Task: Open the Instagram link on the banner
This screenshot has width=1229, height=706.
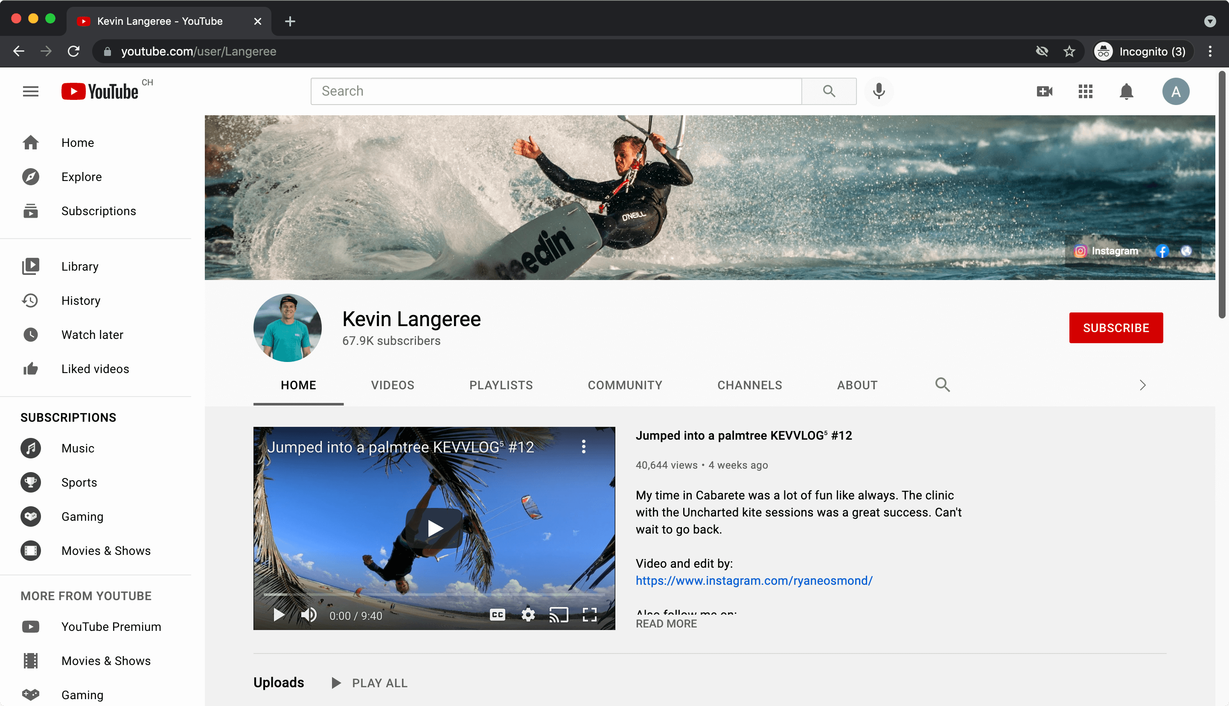Action: coord(1106,251)
